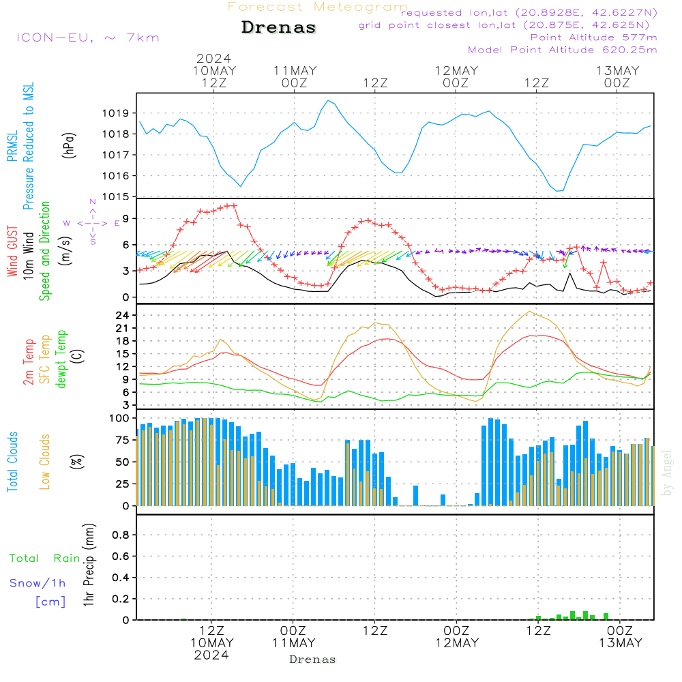Click the bottom axis '00Z 11MAY' label

[293, 637]
